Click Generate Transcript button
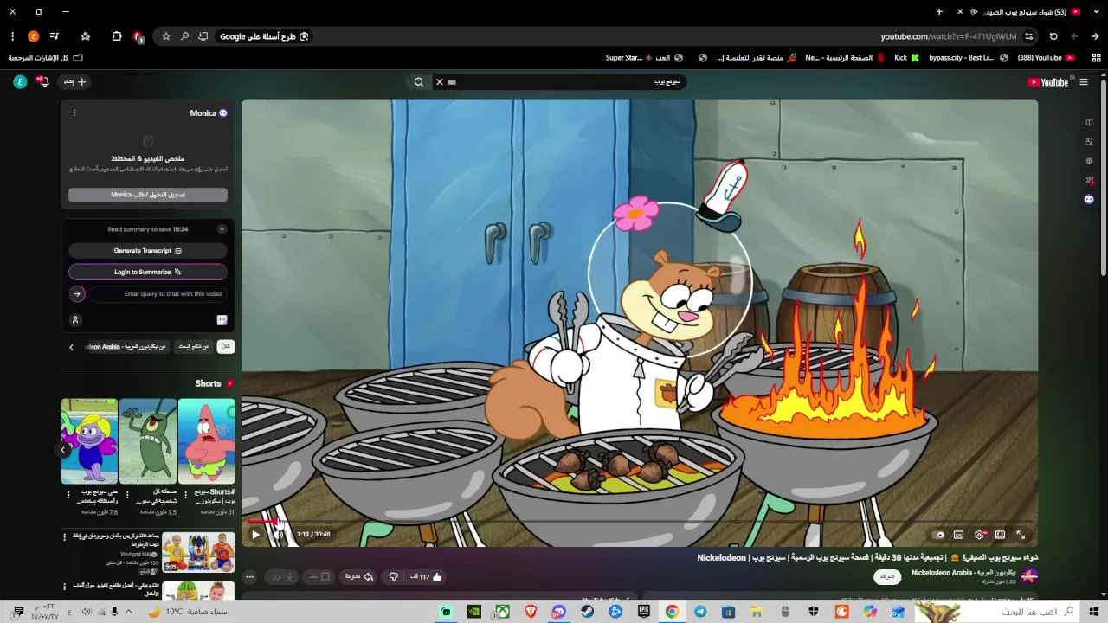 [x=148, y=251]
